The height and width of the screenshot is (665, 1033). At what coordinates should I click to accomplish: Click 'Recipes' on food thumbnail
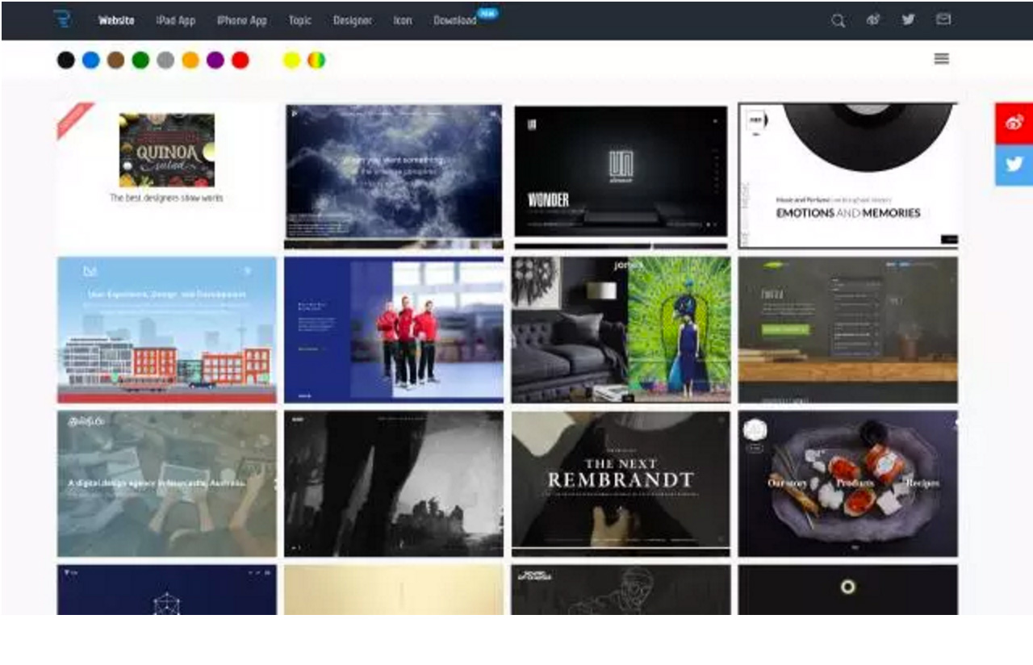(x=922, y=483)
